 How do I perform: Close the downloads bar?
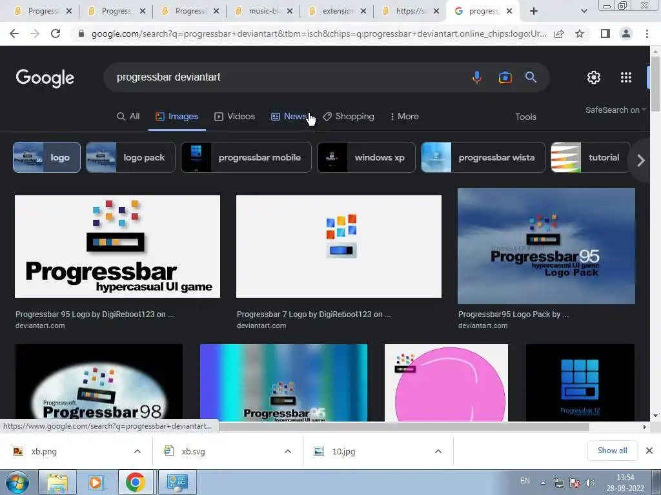pos(649,451)
